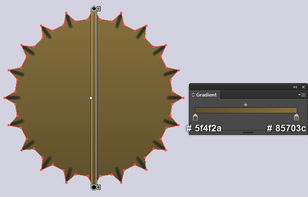308x197 pixels.
Task: Collapse the Gradient panel using double-arrow icon
Action: 295,87
